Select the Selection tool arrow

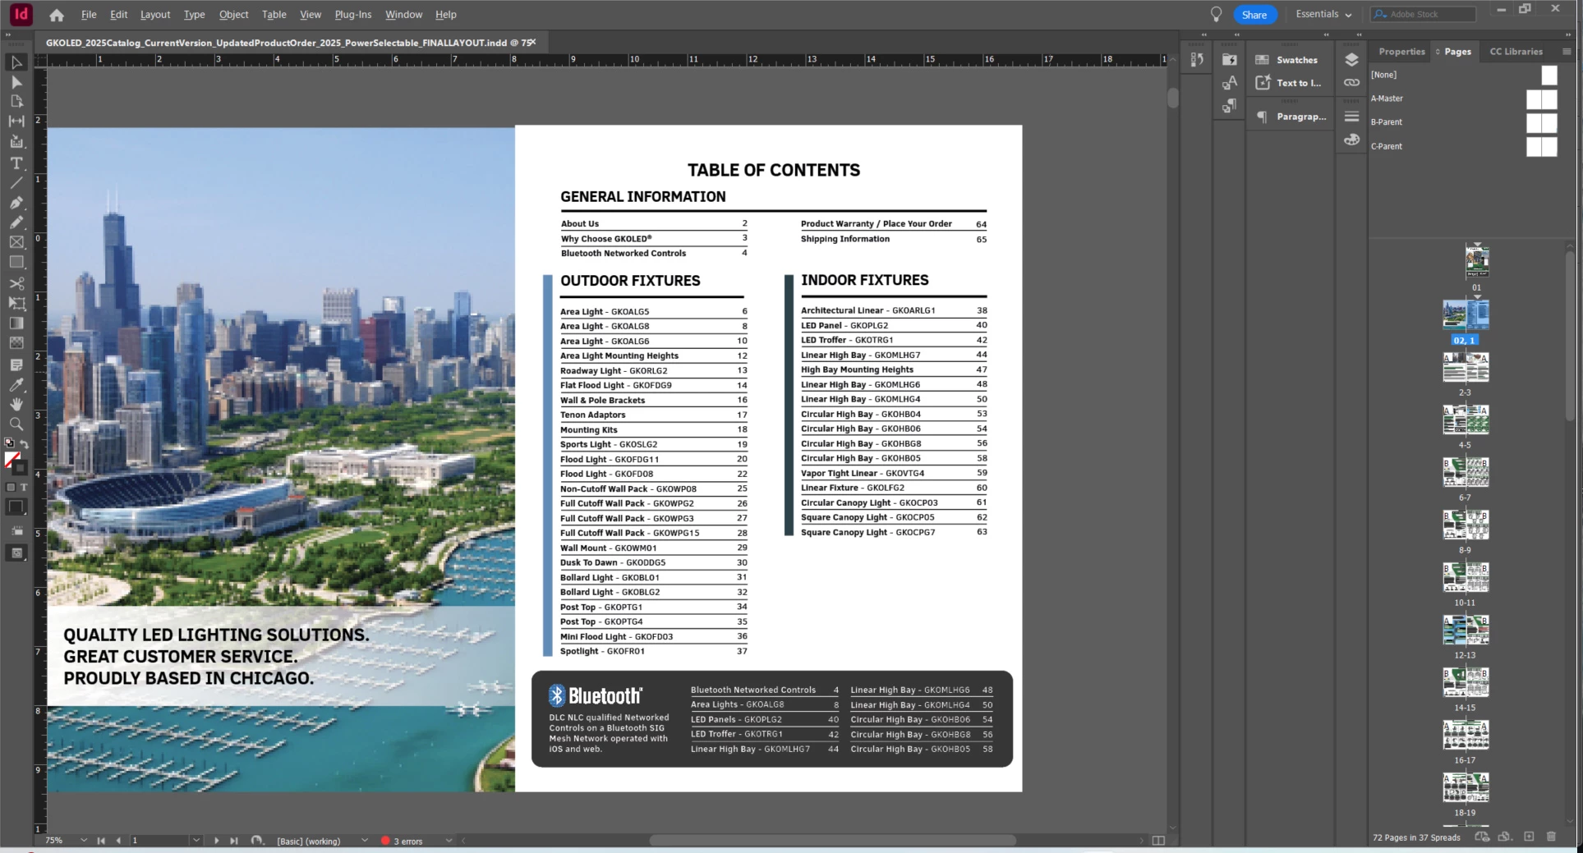[x=16, y=62]
